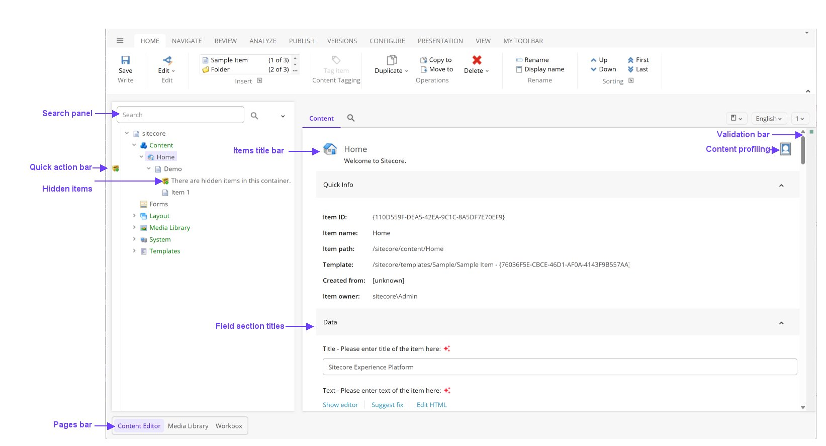Switch to the PRESENTATION ribbon tab
This screenshot has width=826, height=446.
point(440,41)
